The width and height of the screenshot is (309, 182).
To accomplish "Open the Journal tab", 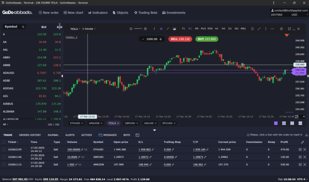I will (x=53, y=135).
